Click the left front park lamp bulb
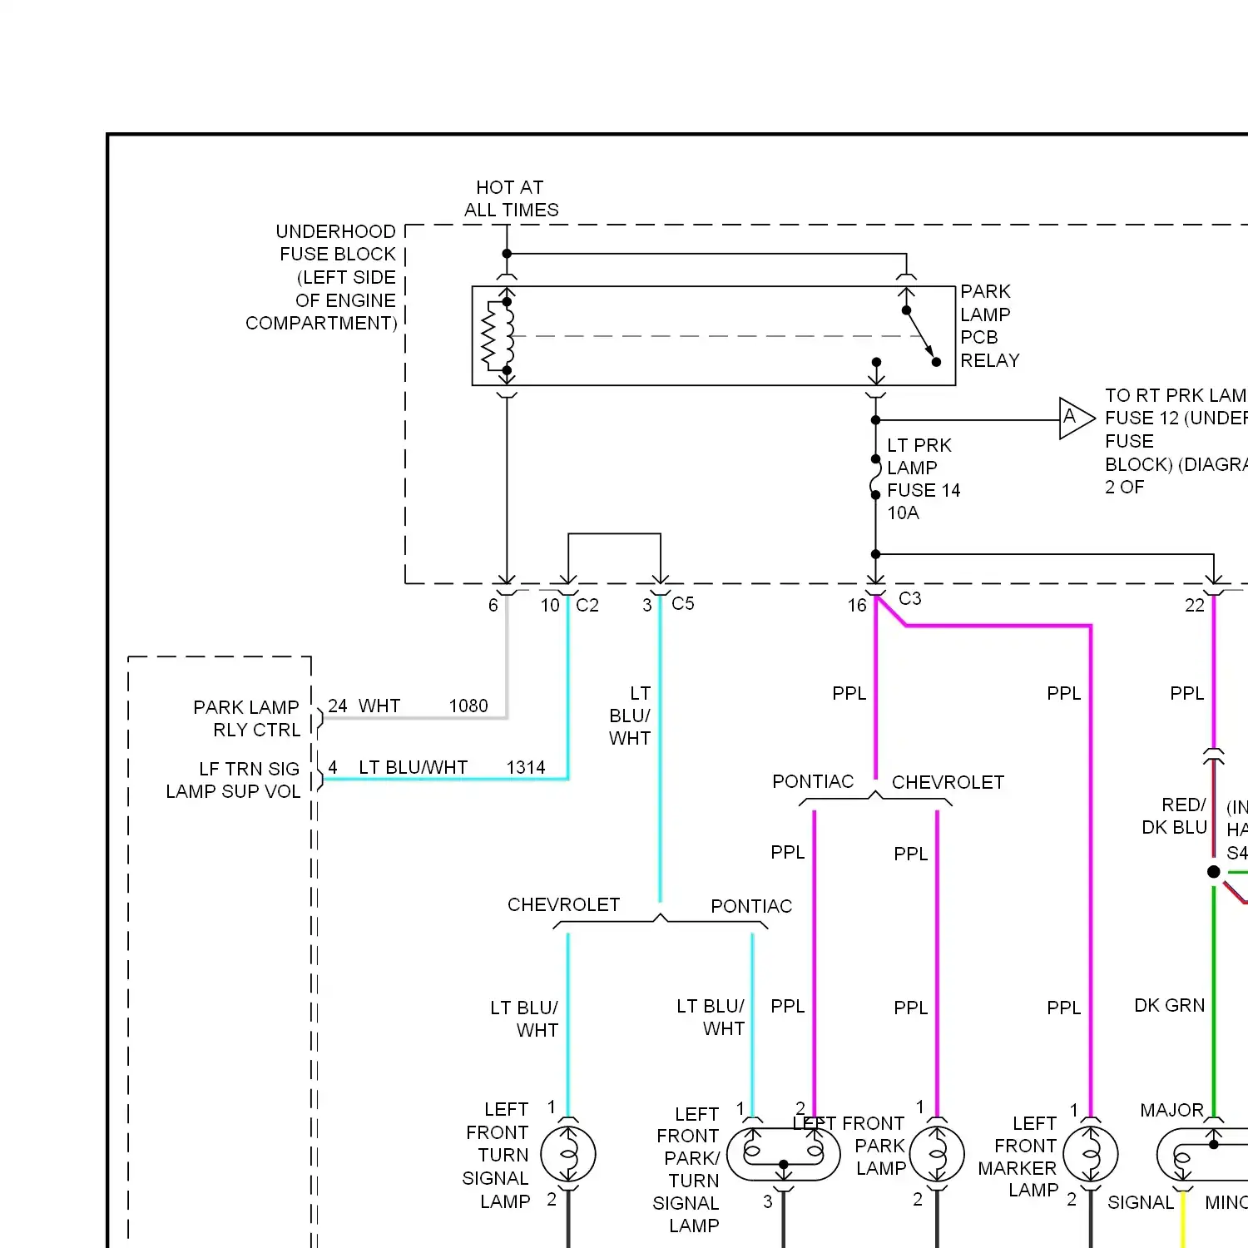 937,1154
